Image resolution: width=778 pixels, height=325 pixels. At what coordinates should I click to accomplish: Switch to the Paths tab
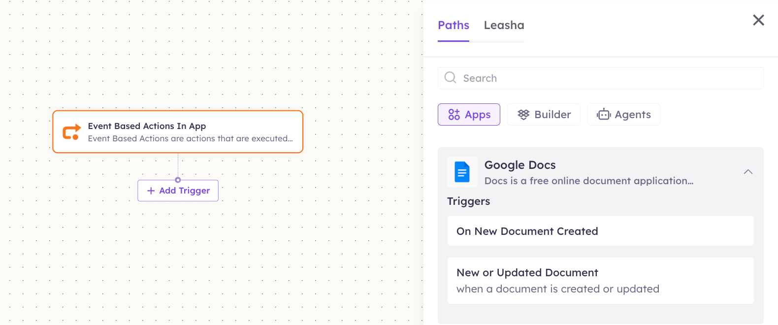[x=454, y=25]
